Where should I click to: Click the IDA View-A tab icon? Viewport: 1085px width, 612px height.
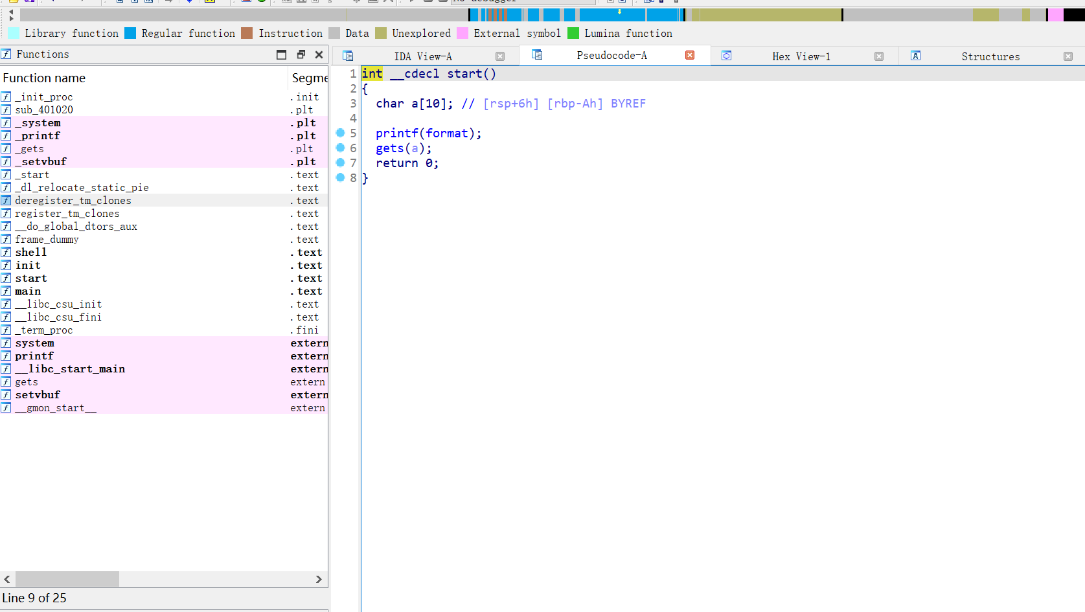point(348,56)
